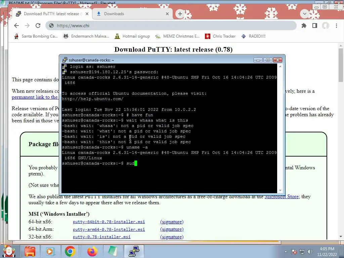Click the terminal's green cursor after sud
The height and width of the screenshot is (258, 344).
[136, 163]
